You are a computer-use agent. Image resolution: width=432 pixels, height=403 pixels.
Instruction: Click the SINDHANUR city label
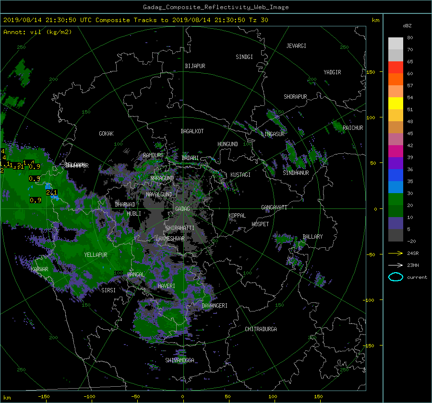pyautogui.click(x=296, y=173)
